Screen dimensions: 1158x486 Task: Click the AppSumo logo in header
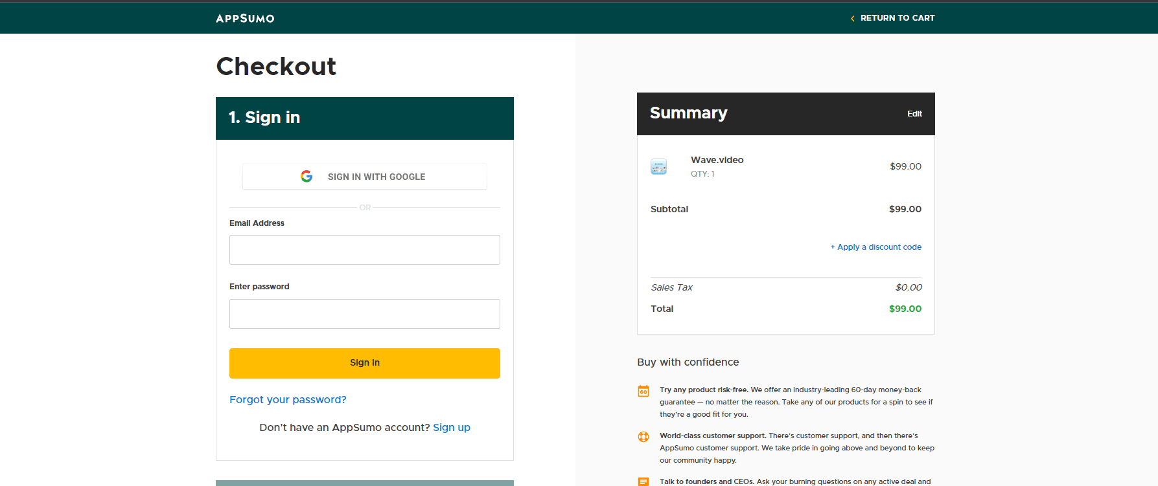coord(245,18)
